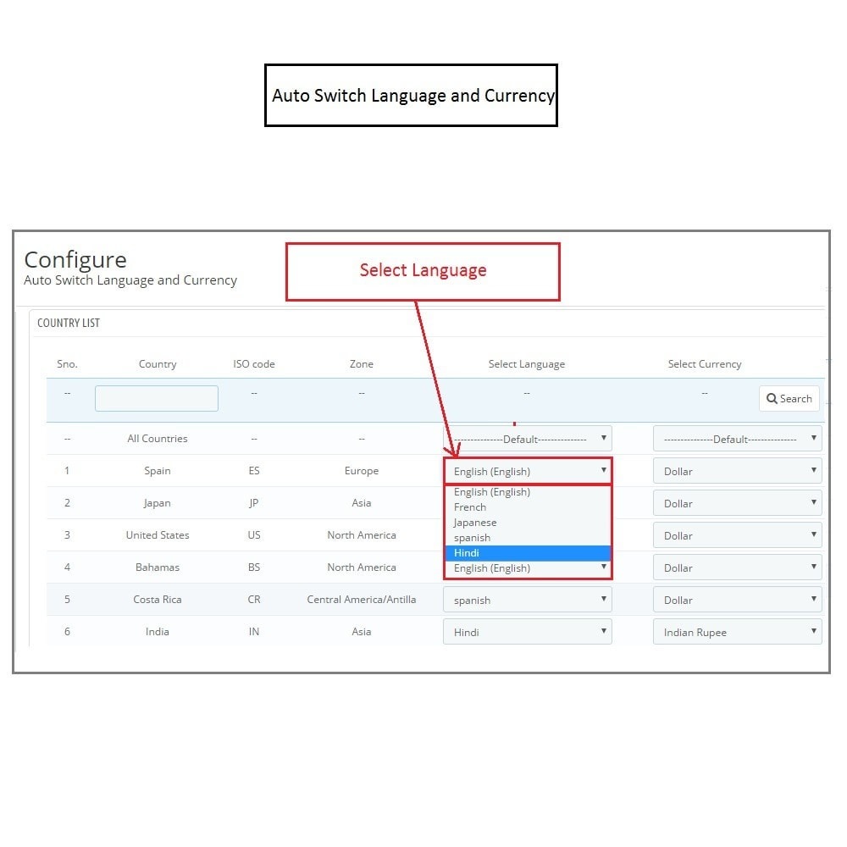
Task: Open the Bahamas language dropdown showing English
Action: point(527,569)
